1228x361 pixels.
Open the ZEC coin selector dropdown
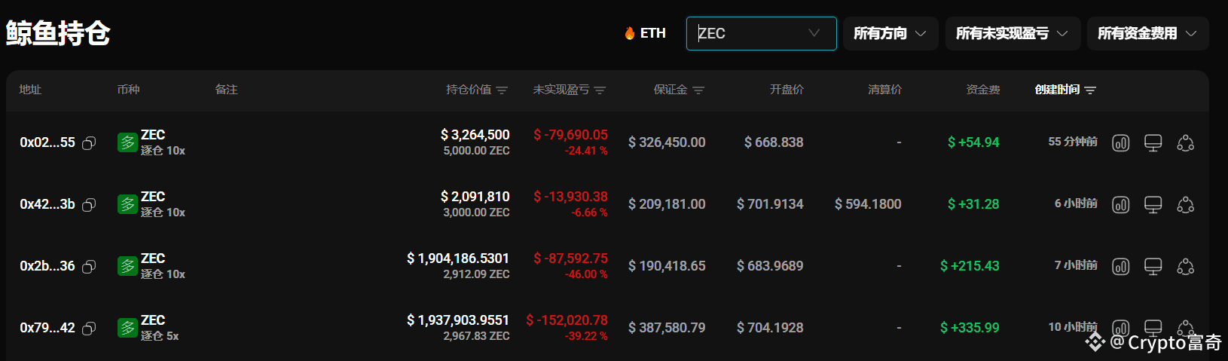click(761, 33)
